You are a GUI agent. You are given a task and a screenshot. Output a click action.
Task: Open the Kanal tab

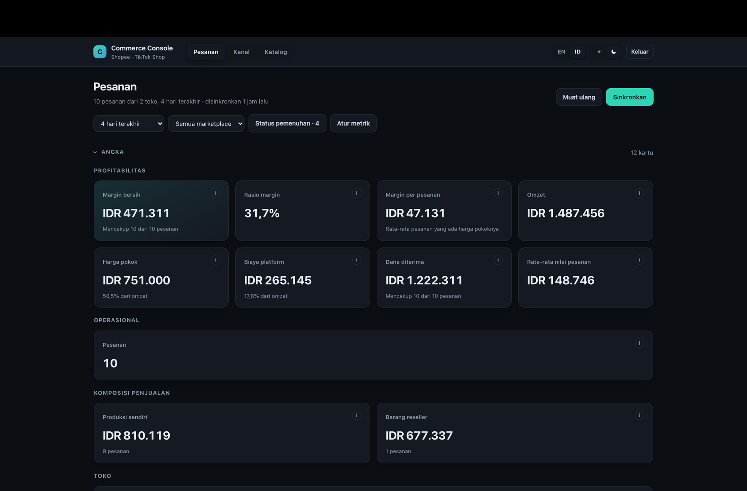(242, 52)
